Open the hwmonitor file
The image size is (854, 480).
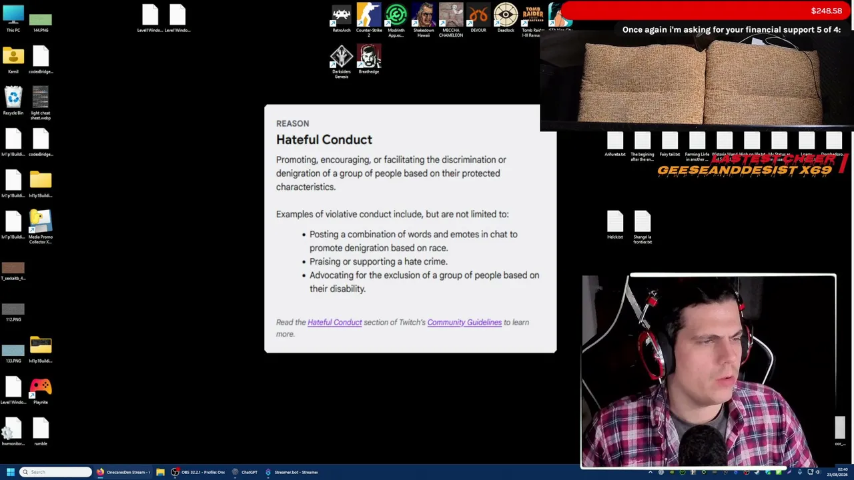pyautogui.click(x=13, y=431)
